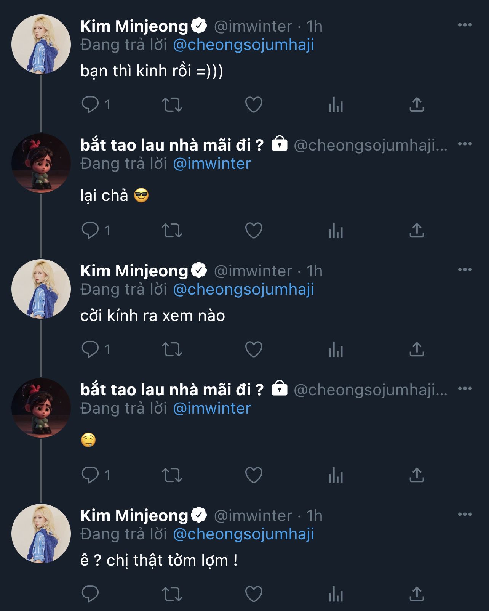Open more options on "chị thật tởm lợm" tweet
This screenshot has height=611, width=489.
(x=465, y=515)
